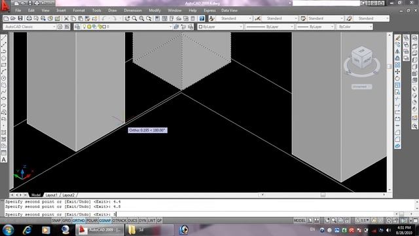Screen dimensions: 419x236
Task: Open the ByColor plot style dropdown
Action: [x=355, y=27]
